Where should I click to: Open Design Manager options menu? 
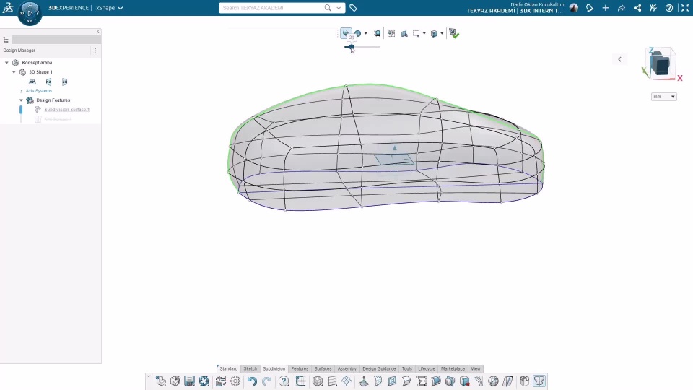pyautogui.click(x=95, y=51)
